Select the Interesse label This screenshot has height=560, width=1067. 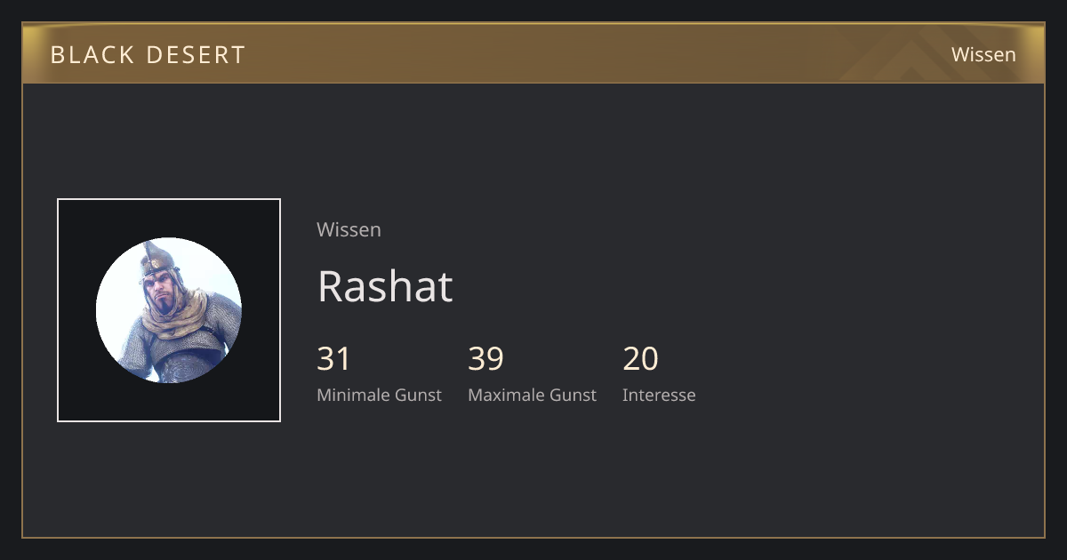(659, 395)
